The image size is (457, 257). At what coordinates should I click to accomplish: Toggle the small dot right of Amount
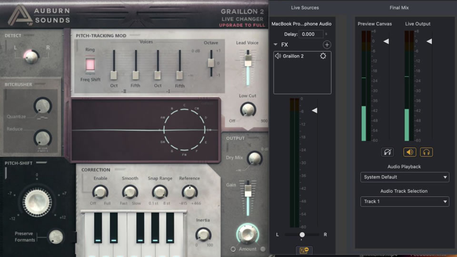pyautogui.click(x=263, y=249)
